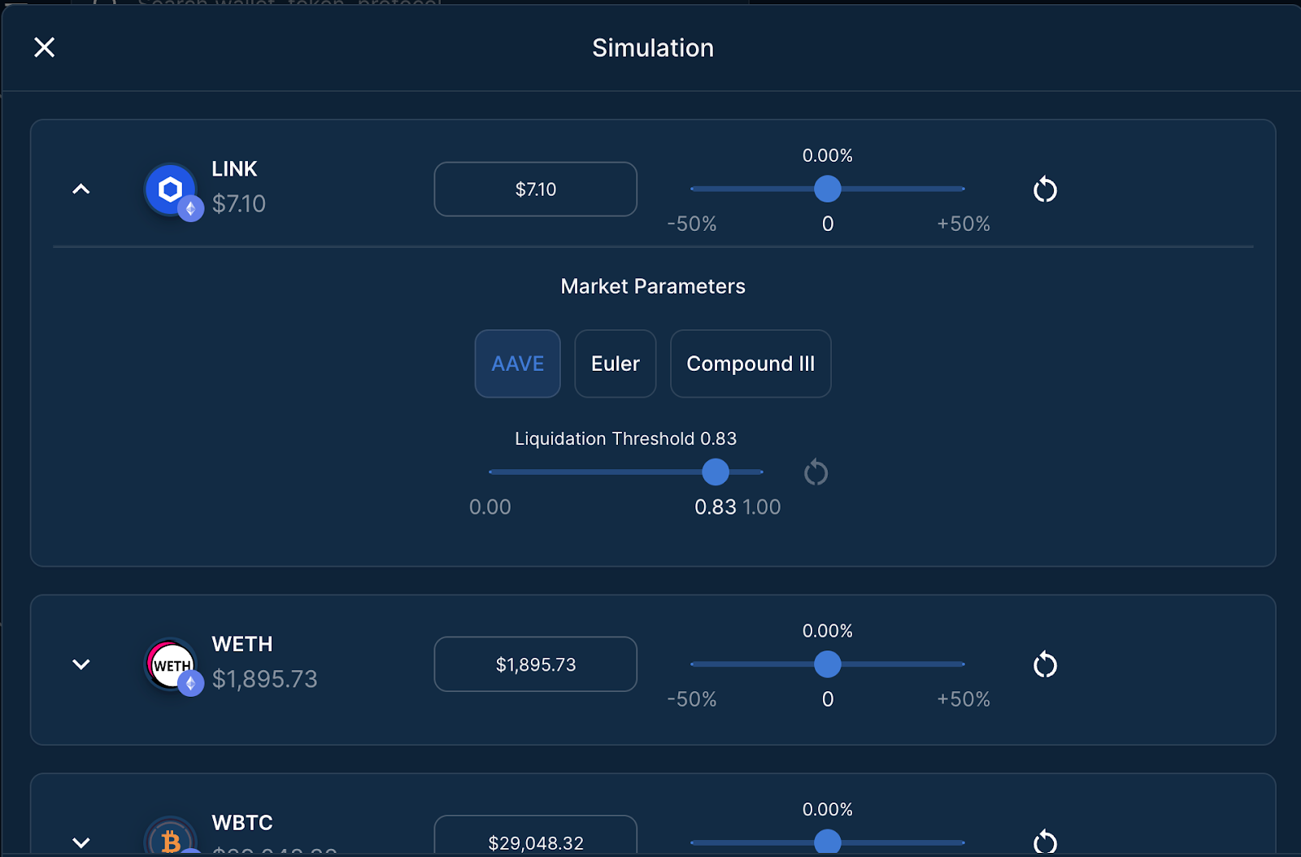This screenshot has height=857, width=1301.
Task: Click the LINK price percentage slider handle
Action: click(x=828, y=189)
